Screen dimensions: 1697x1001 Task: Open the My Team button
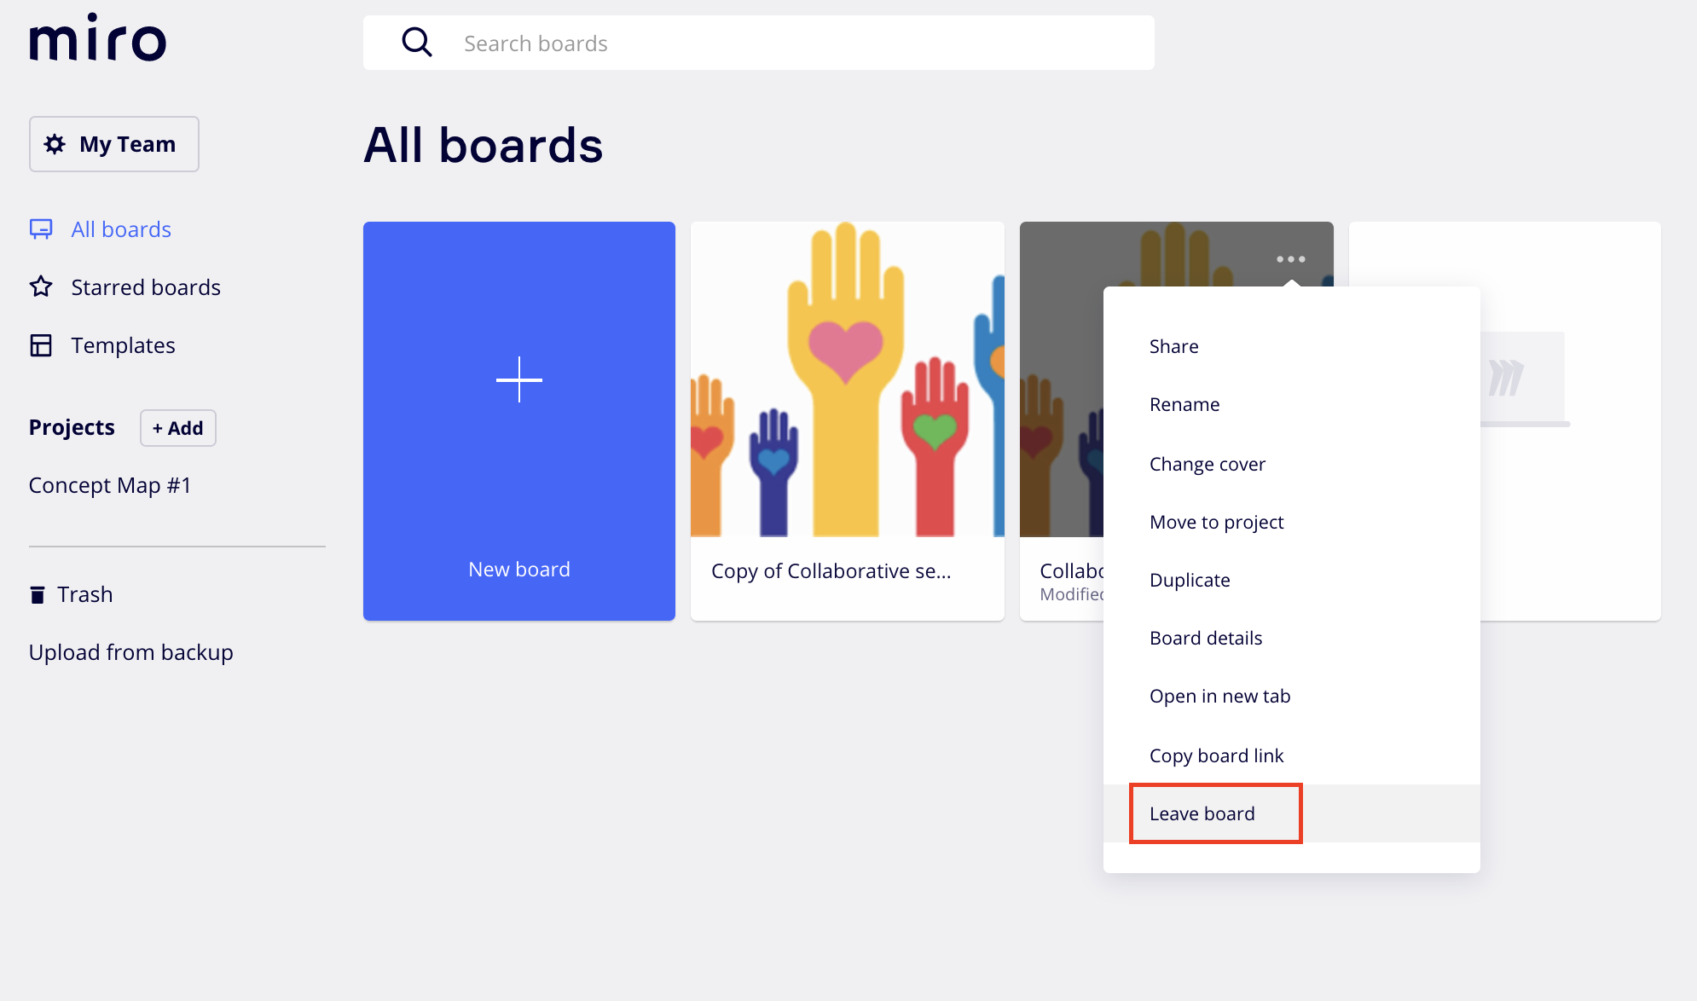114,144
